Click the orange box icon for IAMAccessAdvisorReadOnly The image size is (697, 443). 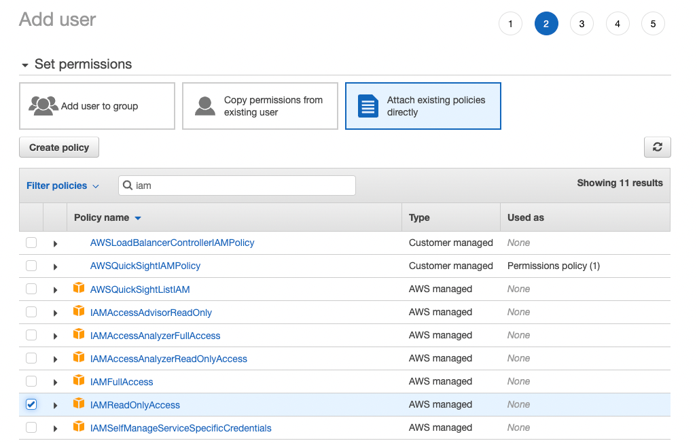(79, 311)
